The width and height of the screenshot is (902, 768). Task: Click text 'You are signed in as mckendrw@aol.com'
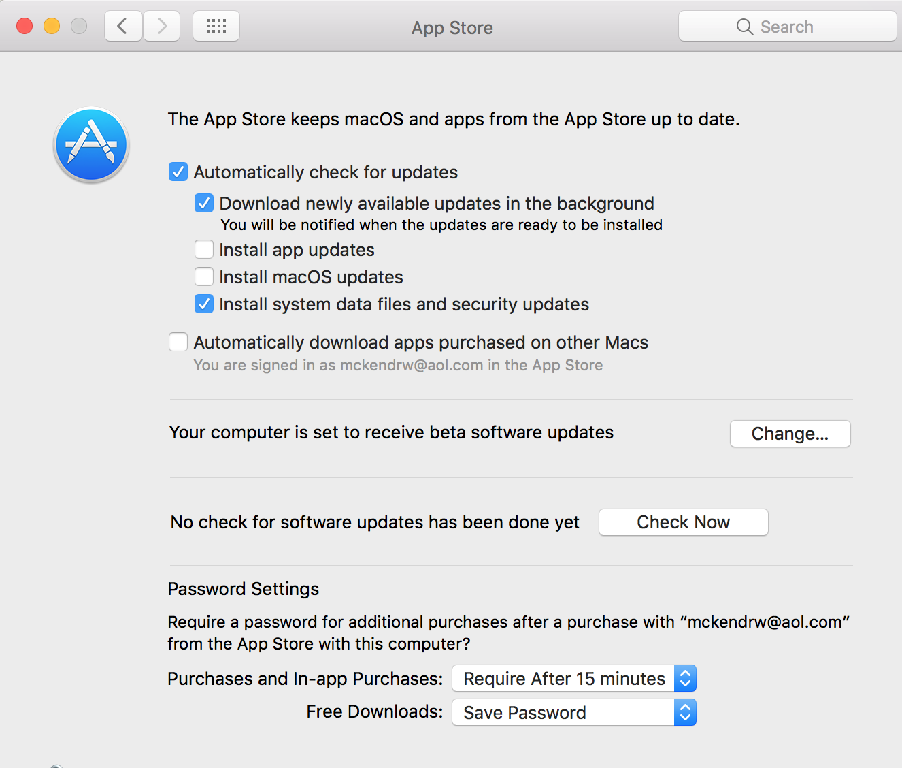coord(338,365)
